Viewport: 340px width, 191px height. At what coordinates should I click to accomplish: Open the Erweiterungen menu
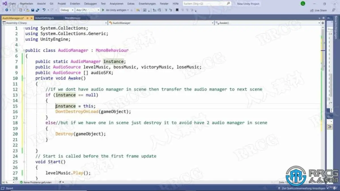point(147,4)
